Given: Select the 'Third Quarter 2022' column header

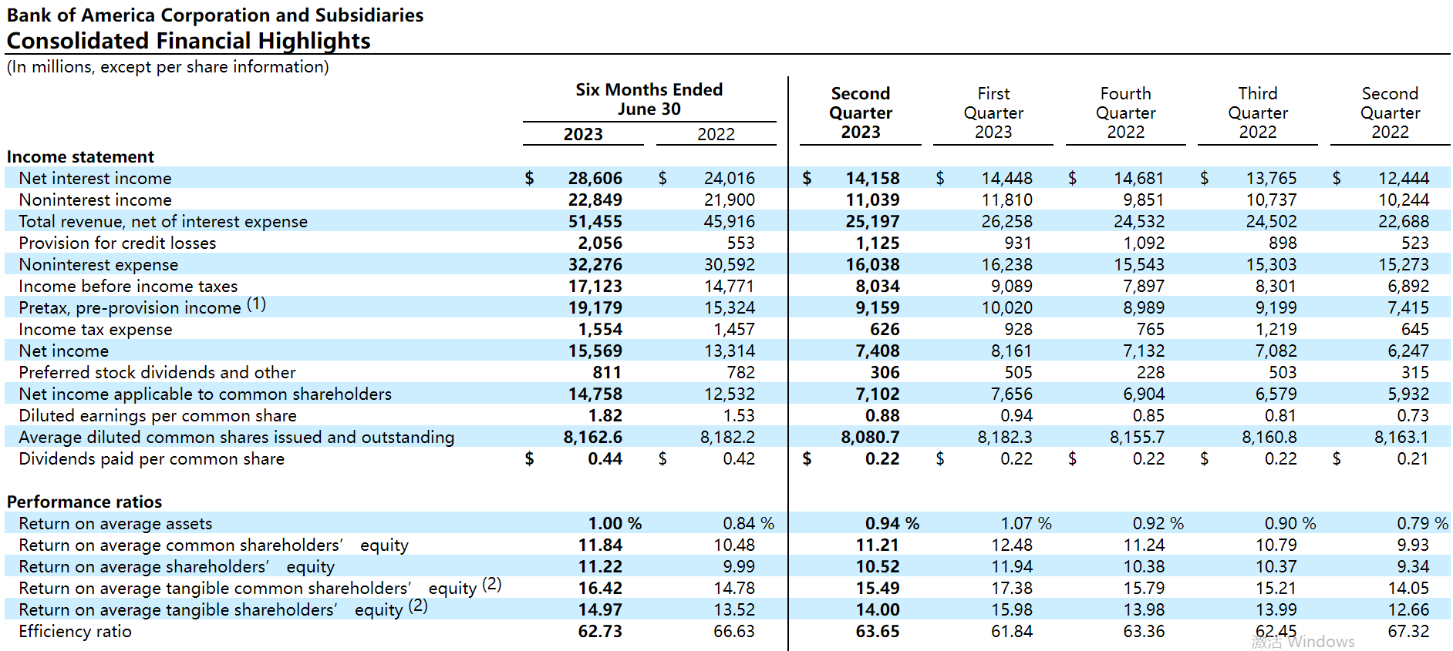Looking at the screenshot, I should point(1258,112).
